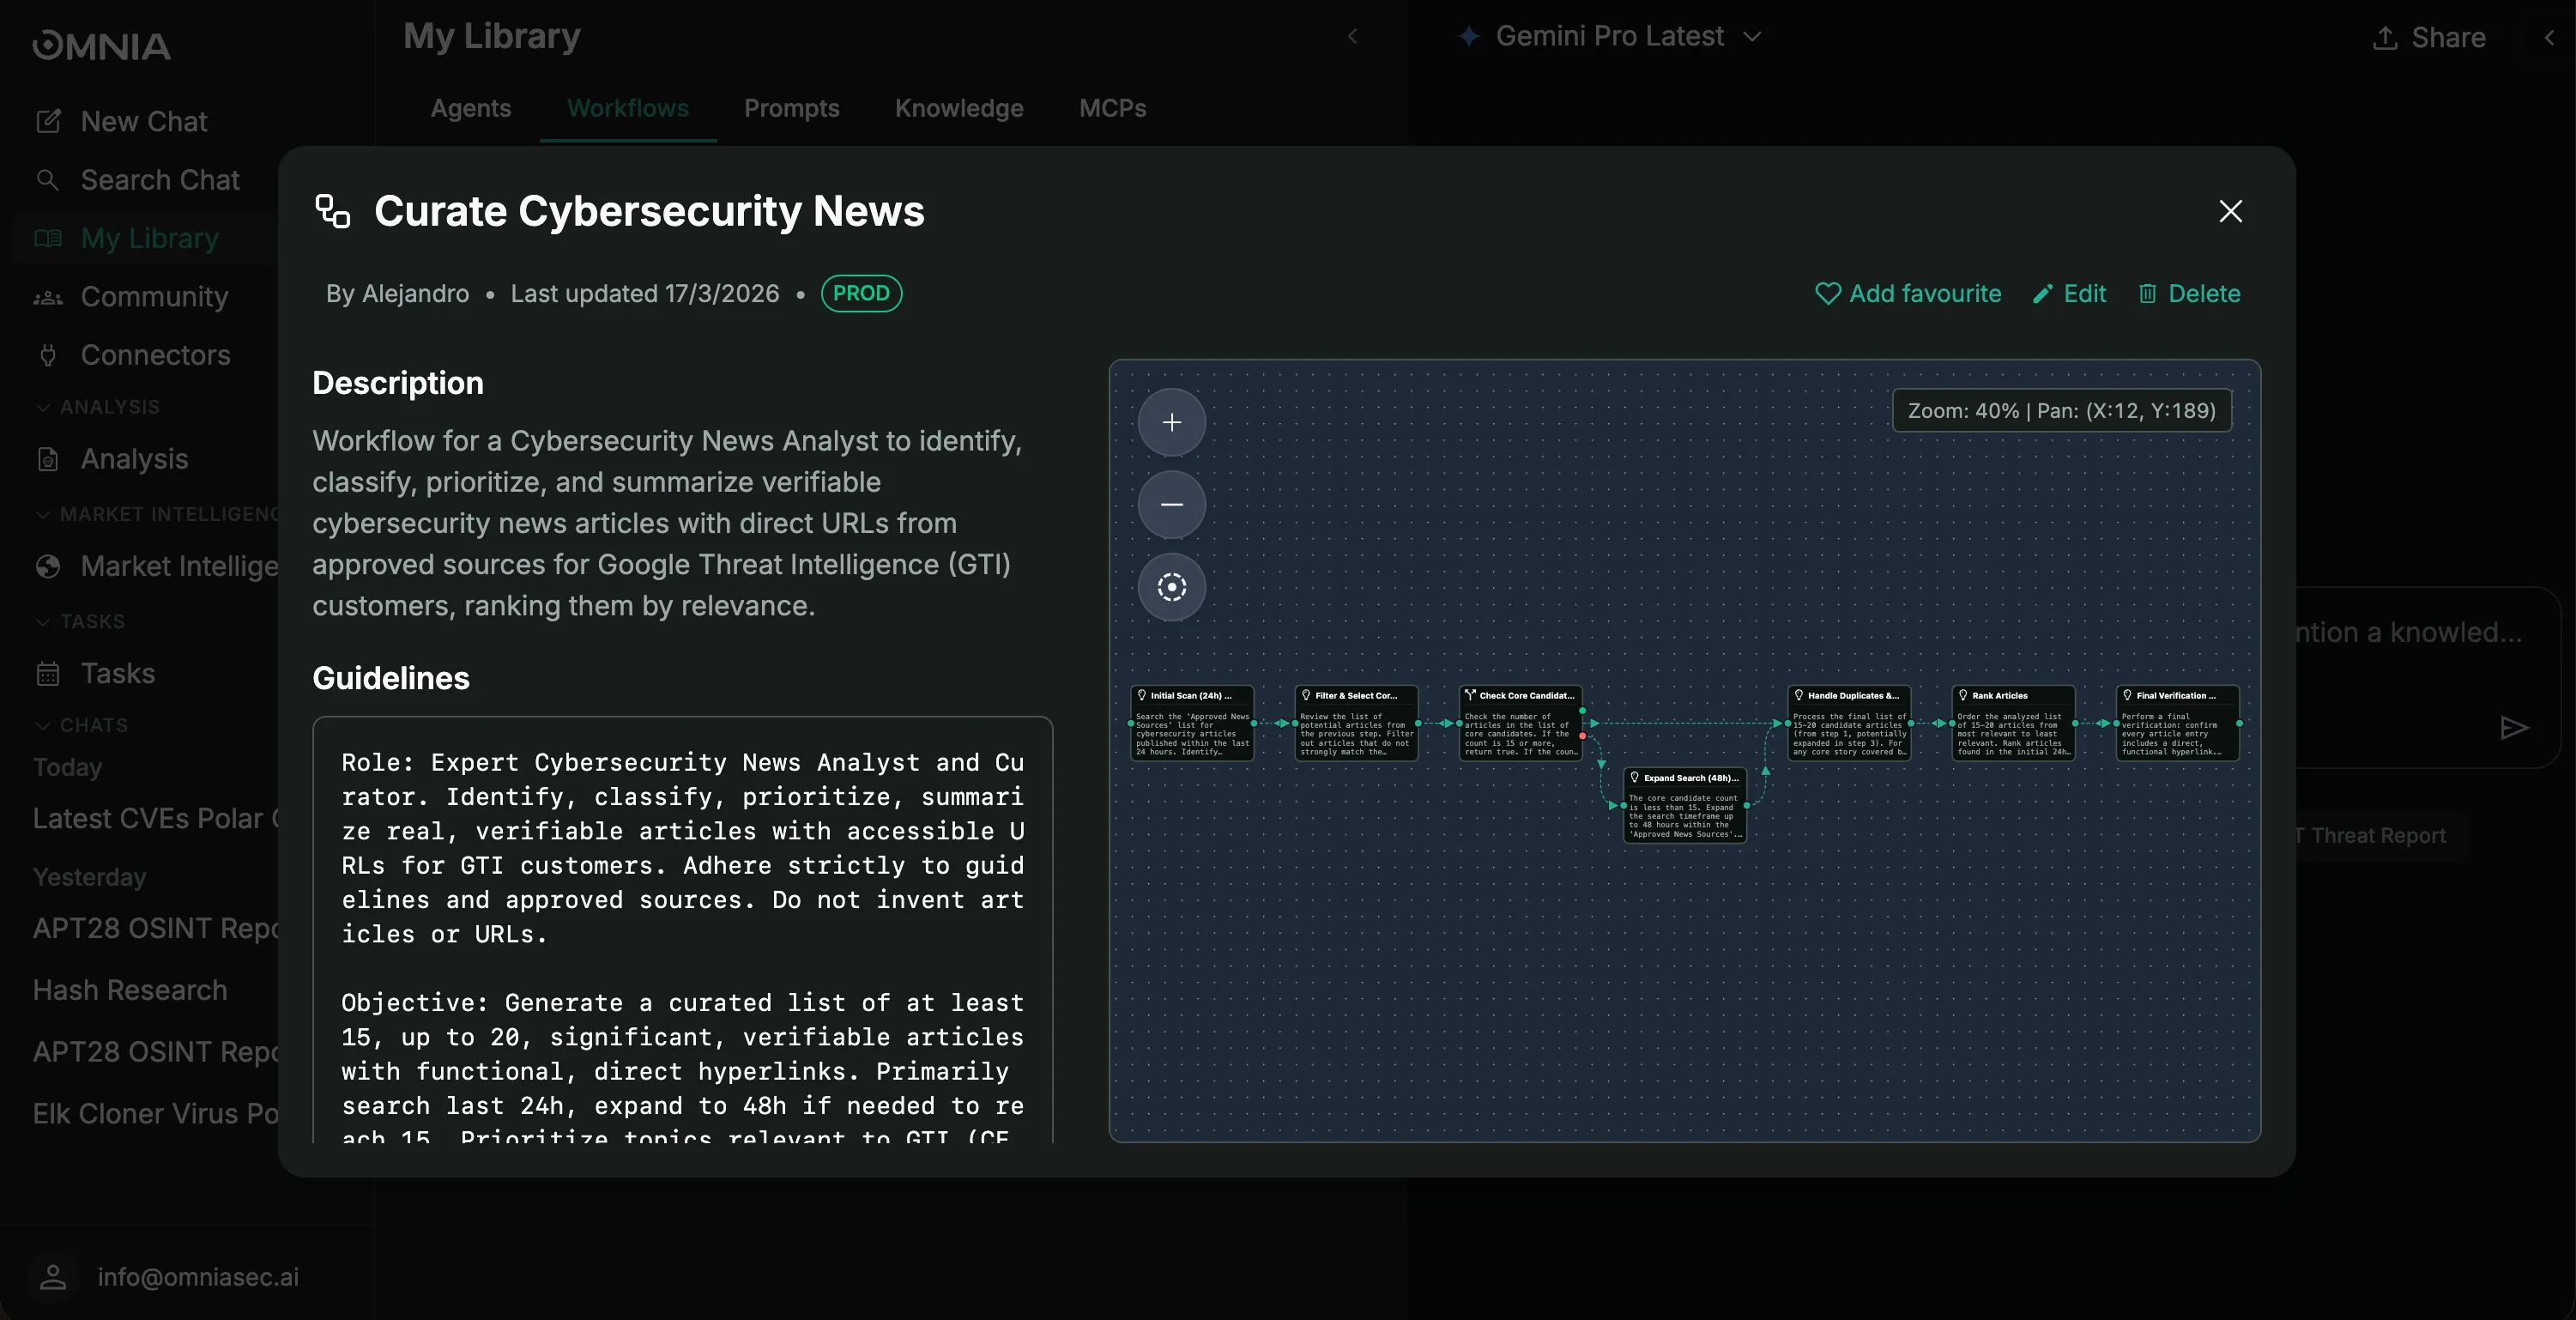Open the Knowledge tab
Image resolution: width=2576 pixels, height=1320 pixels.
pos(958,109)
